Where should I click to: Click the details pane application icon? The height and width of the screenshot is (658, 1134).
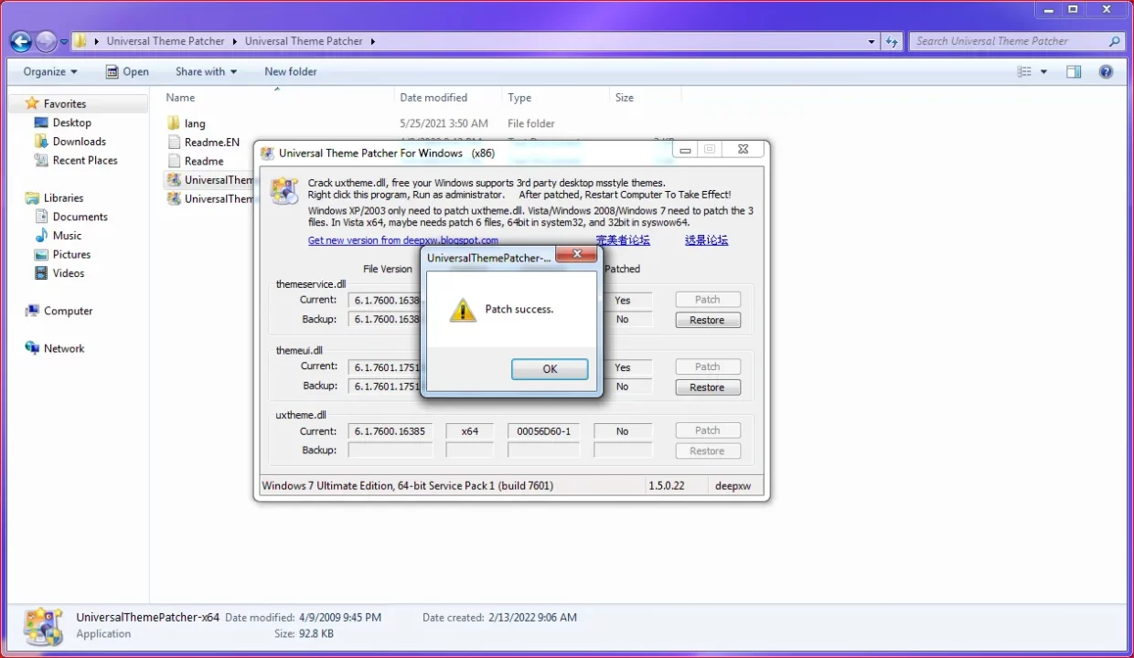tap(43, 626)
